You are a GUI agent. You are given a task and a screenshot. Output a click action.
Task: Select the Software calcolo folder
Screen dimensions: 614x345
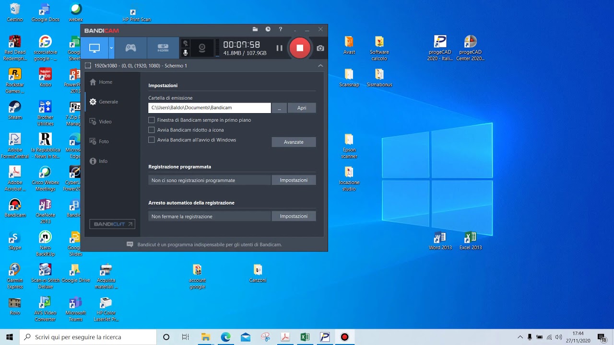[379, 48]
